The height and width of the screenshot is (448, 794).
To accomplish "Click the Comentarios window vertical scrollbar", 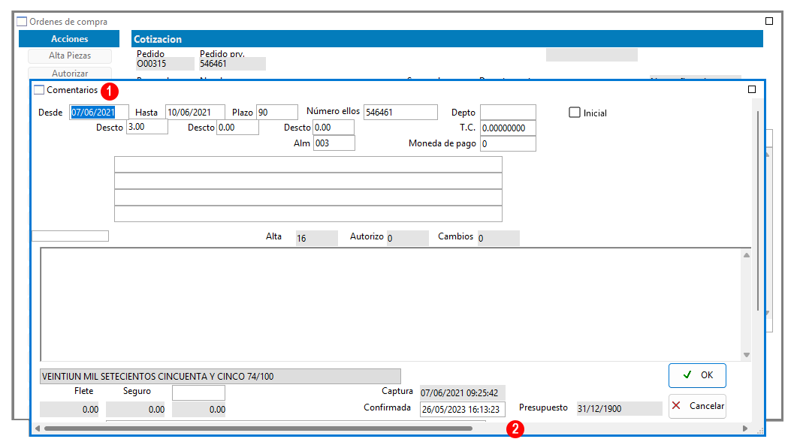I will [757, 210].
